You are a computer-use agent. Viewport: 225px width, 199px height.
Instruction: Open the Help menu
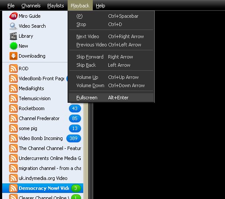tap(101, 6)
